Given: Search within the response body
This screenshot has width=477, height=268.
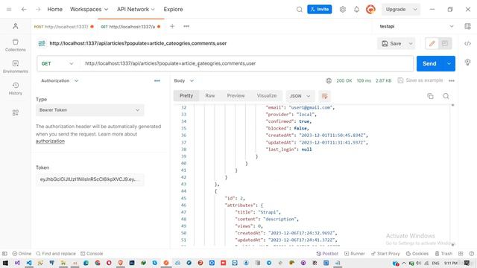Looking at the screenshot, I should point(446,96).
